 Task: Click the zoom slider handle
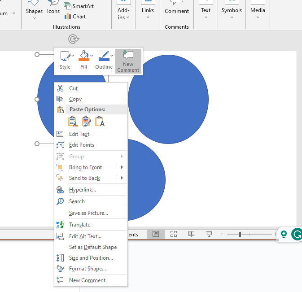(240, 234)
